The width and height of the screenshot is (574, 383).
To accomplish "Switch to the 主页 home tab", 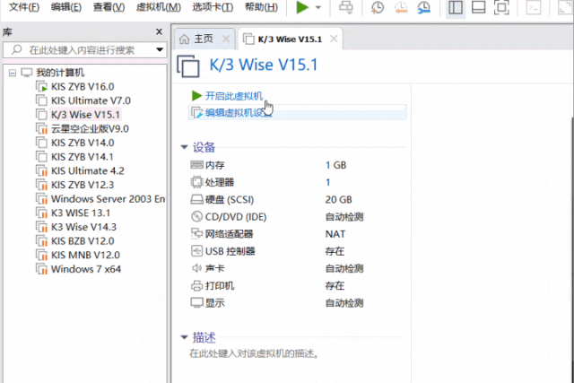I will click(x=204, y=39).
